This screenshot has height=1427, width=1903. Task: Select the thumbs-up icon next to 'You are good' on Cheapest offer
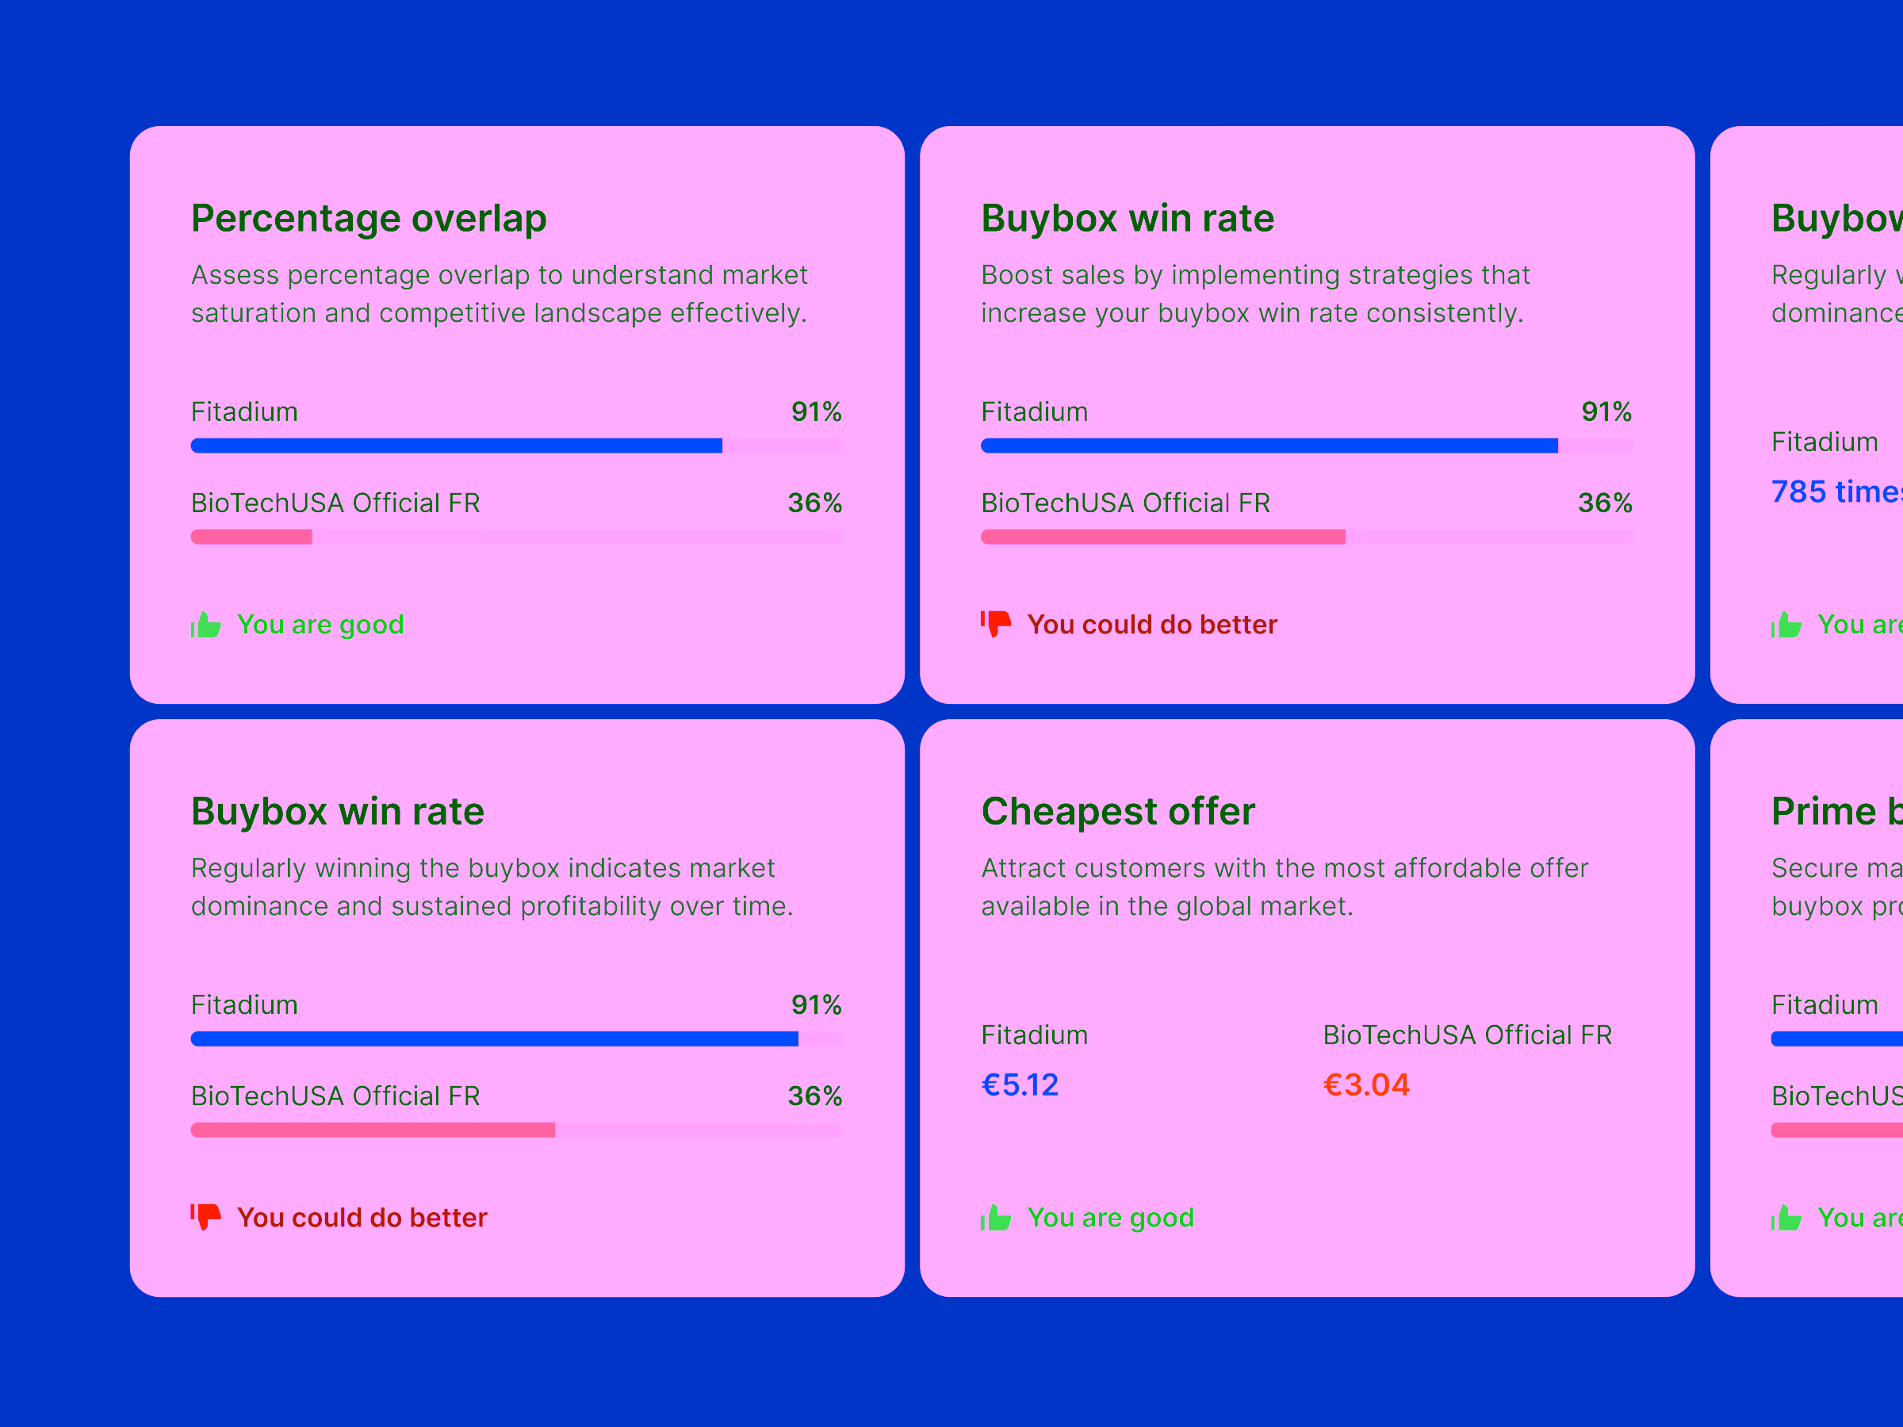tap(997, 1217)
